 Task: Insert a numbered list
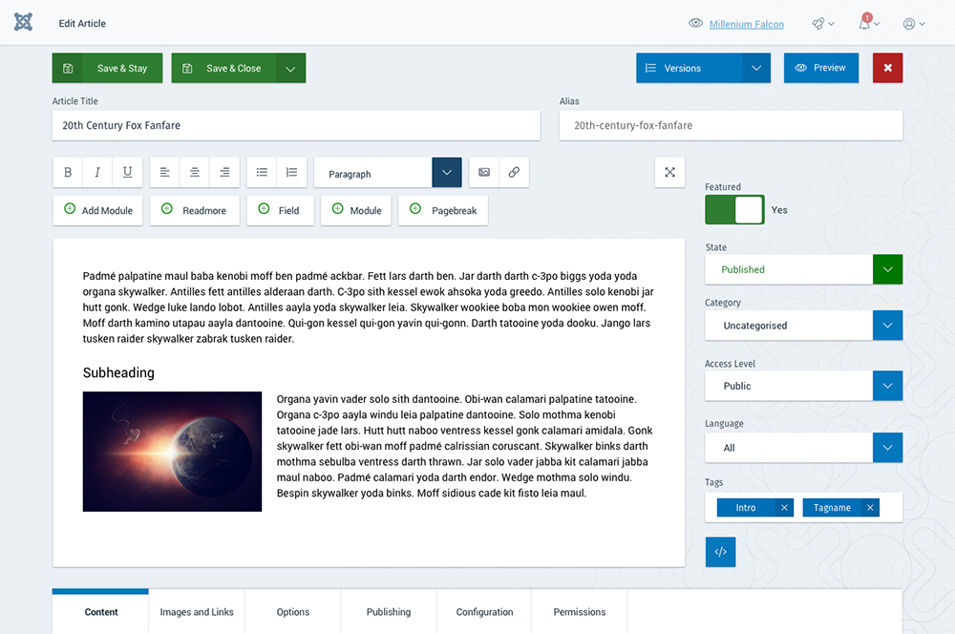point(291,173)
